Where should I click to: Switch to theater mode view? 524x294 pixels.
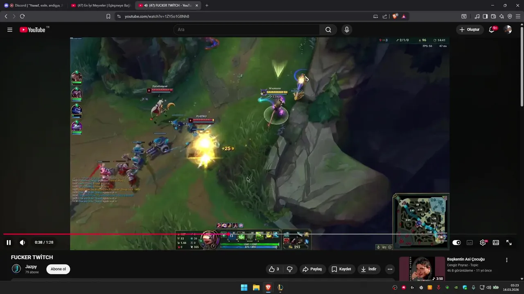pyautogui.click(x=496, y=243)
